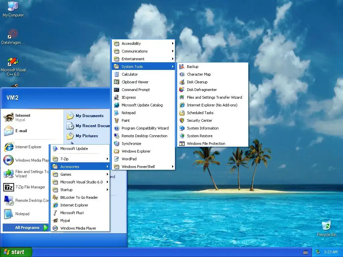Screen dimensions: 343x257
Task: Launch Internet Explorer (No Add-ons)
Action: coord(212,105)
